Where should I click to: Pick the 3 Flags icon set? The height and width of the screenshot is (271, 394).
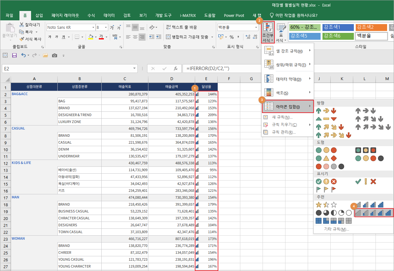pos(326,189)
